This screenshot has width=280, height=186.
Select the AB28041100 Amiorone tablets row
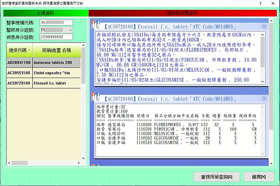pyautogui.click(x=43, y=63)
